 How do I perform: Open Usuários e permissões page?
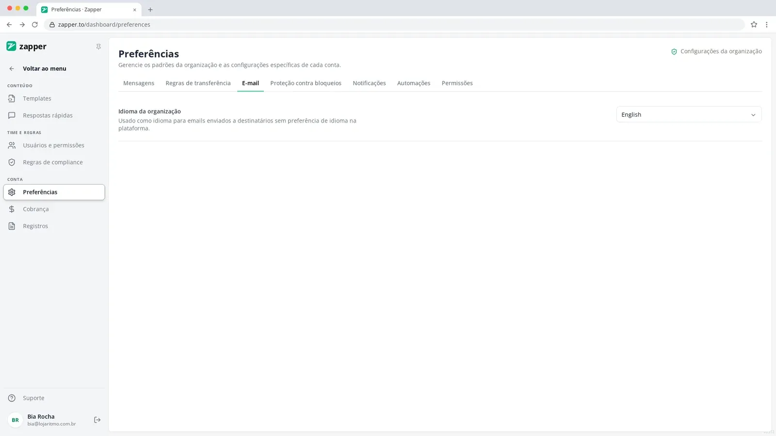pyautogui.click(x=54, y=145)
